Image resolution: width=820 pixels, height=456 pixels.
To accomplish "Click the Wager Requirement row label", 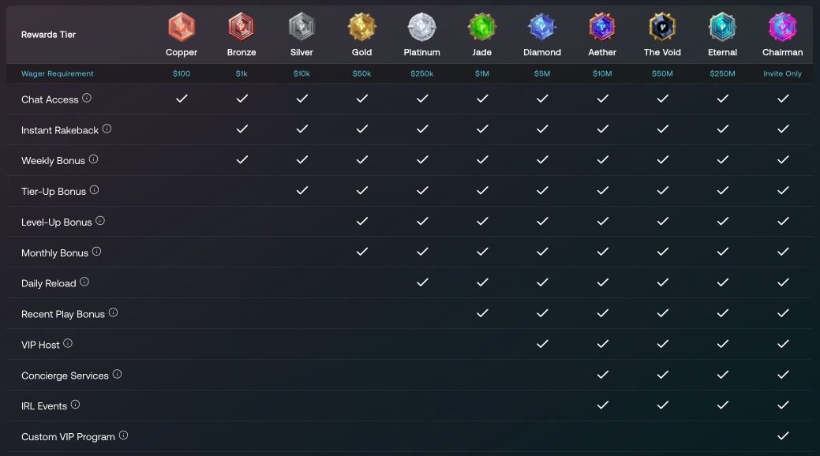I will [58, 74].
